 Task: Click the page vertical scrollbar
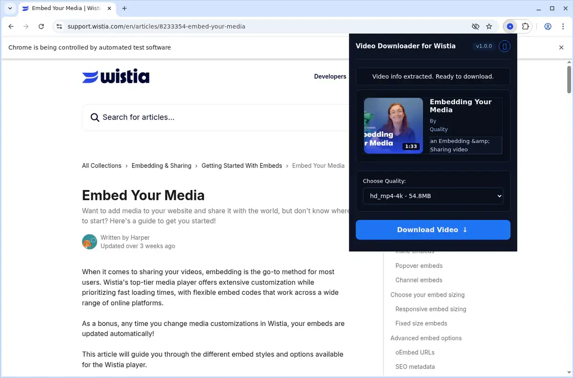(x=569, y=80)
